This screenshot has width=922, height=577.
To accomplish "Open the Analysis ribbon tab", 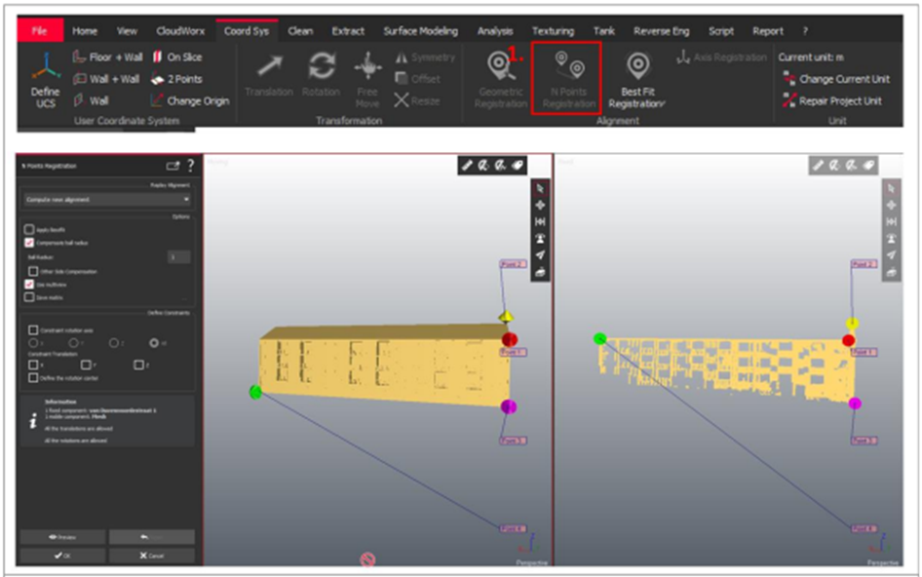I will (495, 31).
